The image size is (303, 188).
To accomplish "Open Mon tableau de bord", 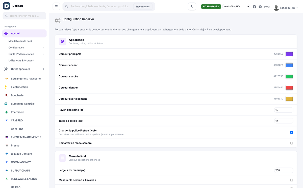I will click(x=20, y=41).
